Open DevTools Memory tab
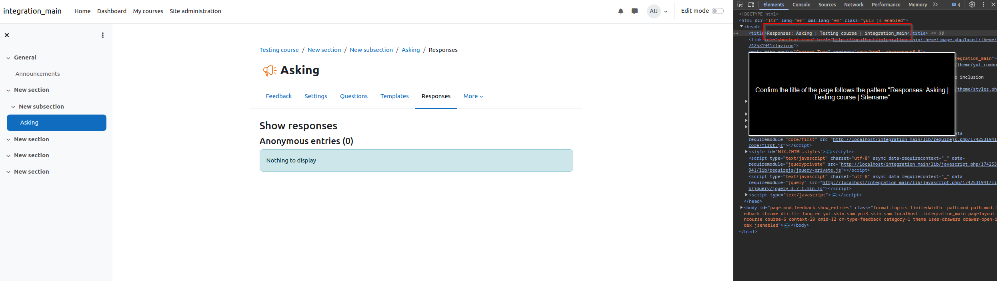 tap(918, 5)
